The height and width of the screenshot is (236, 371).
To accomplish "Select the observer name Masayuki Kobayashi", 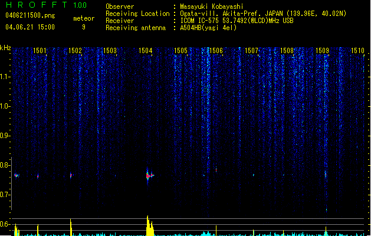I will (212, 6).
